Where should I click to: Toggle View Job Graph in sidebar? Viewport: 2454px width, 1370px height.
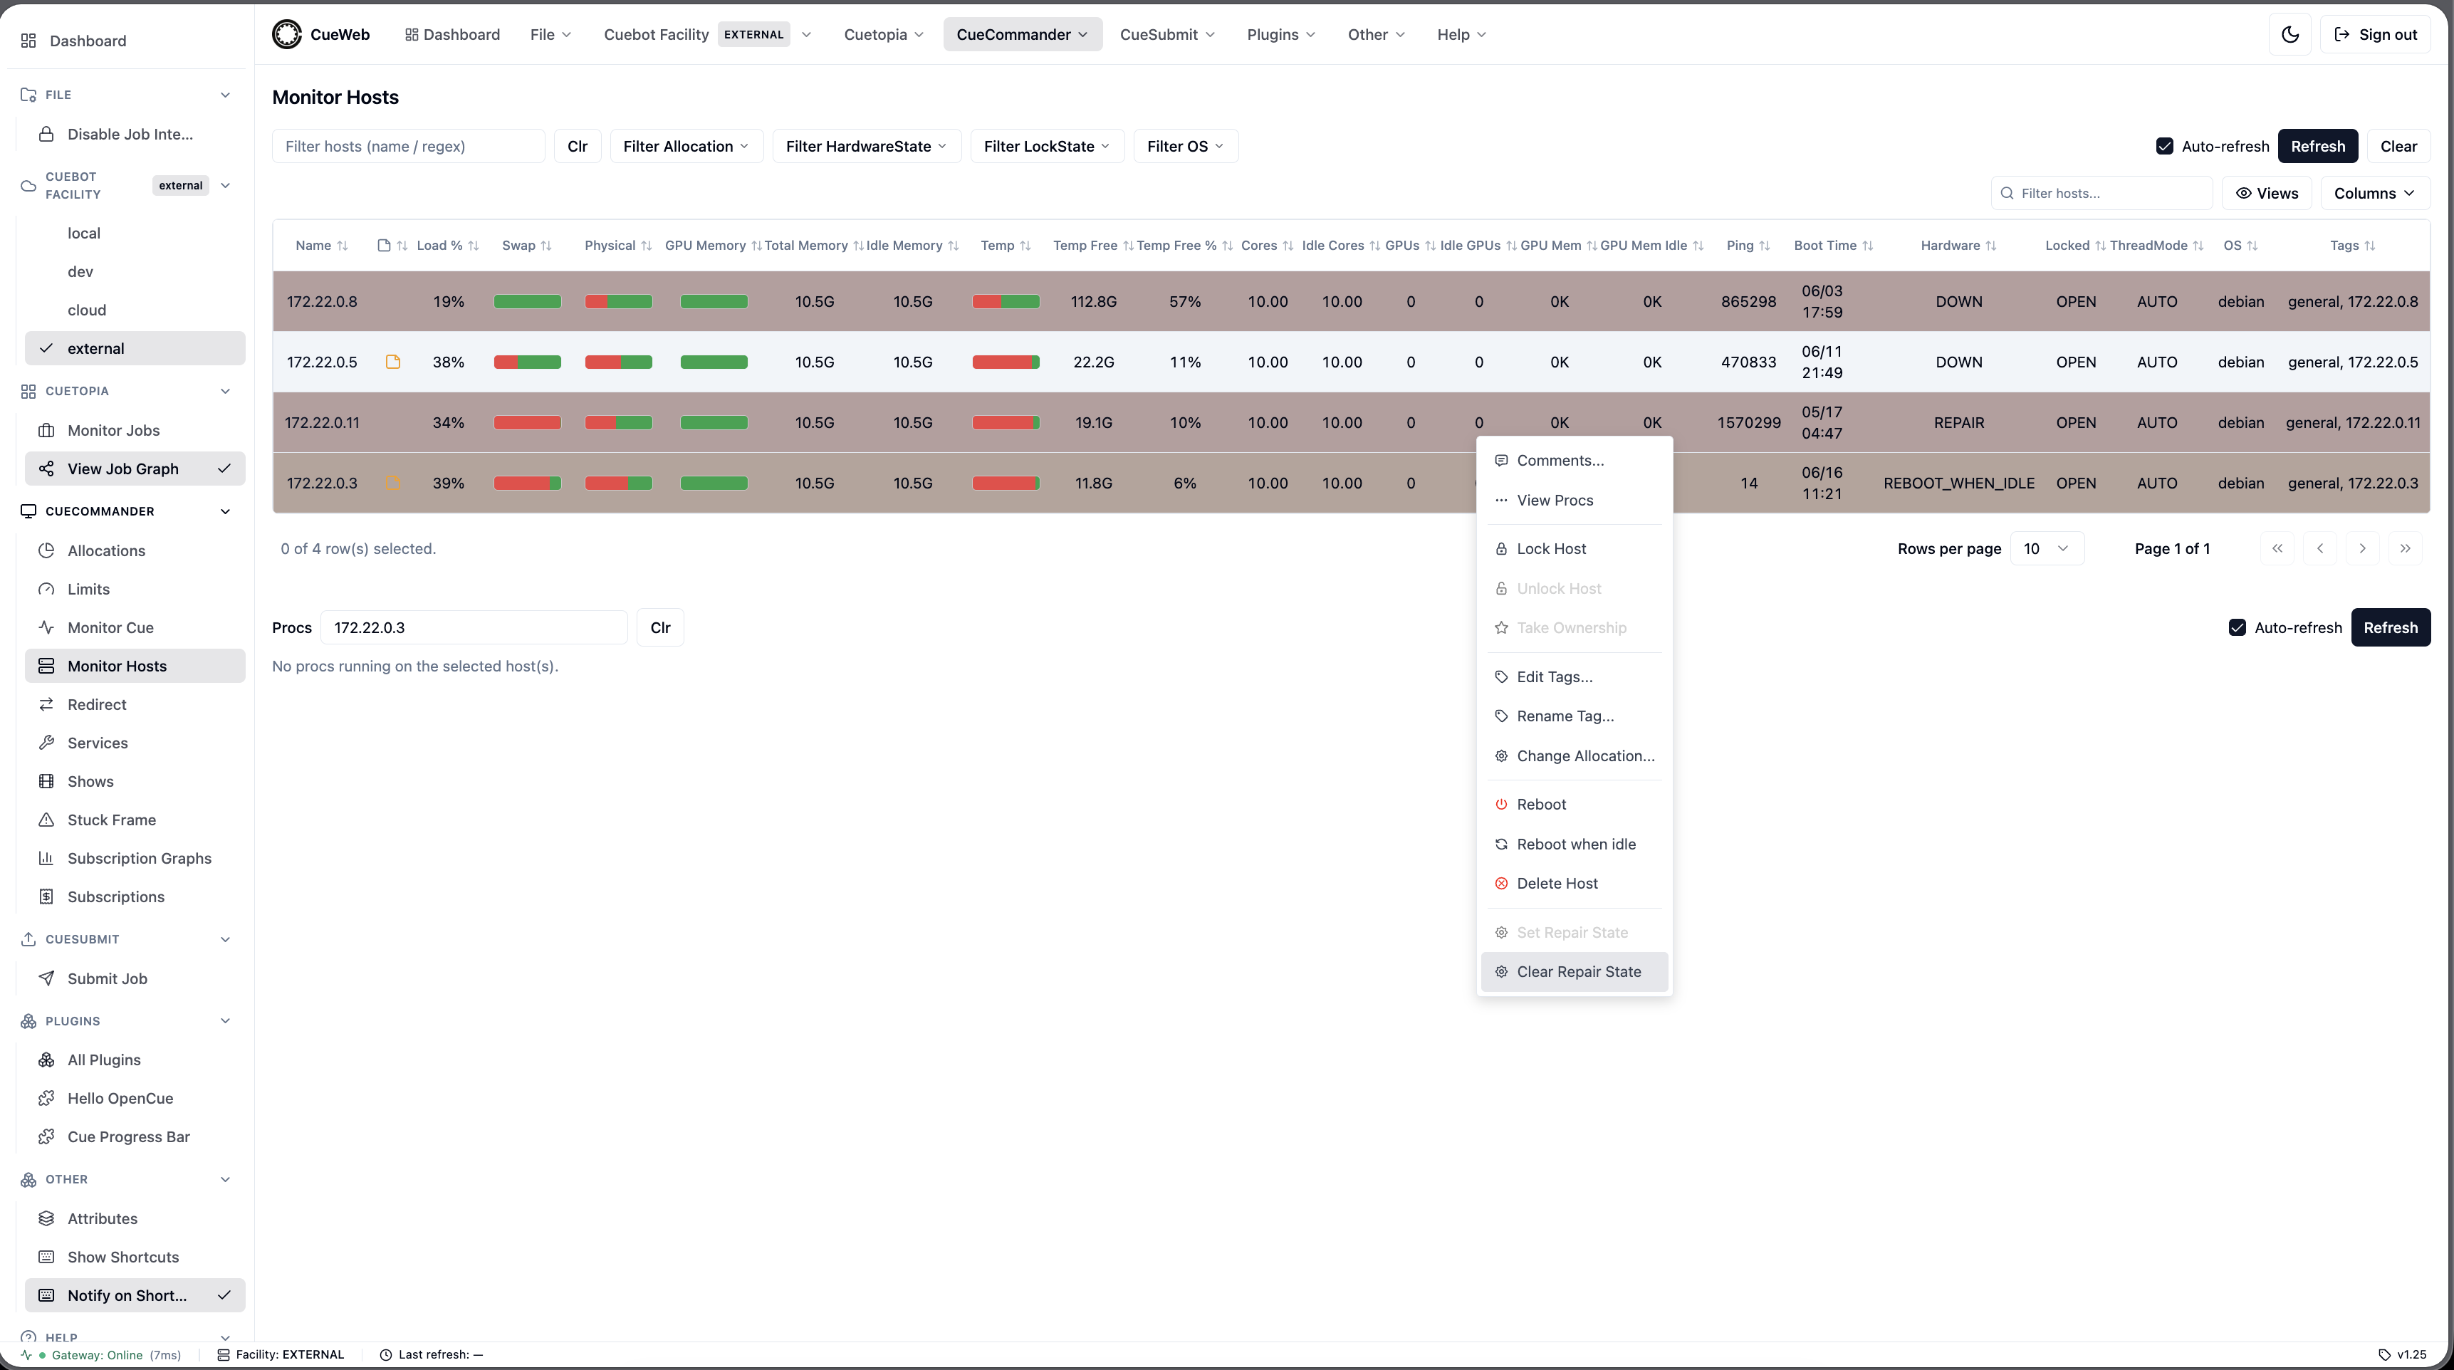(135, 469)
